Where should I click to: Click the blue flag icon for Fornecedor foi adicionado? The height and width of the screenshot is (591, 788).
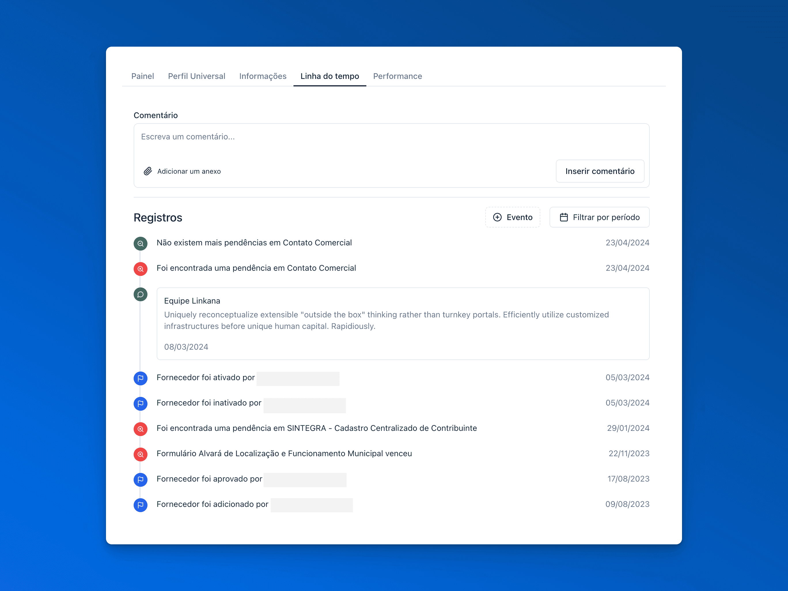(x=140, y=505)
